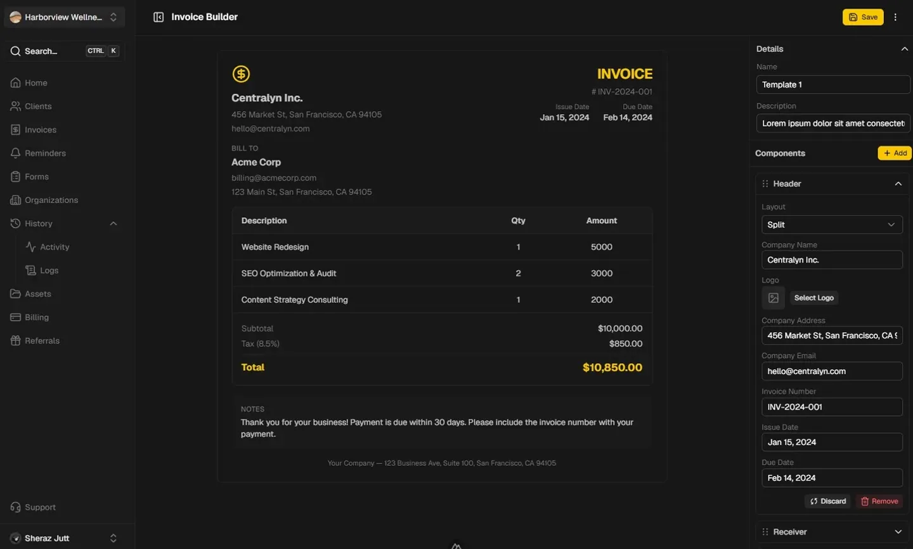Click the image placeholder logo icon
This screenshot has width=913, height=549.
pos(774,298)
